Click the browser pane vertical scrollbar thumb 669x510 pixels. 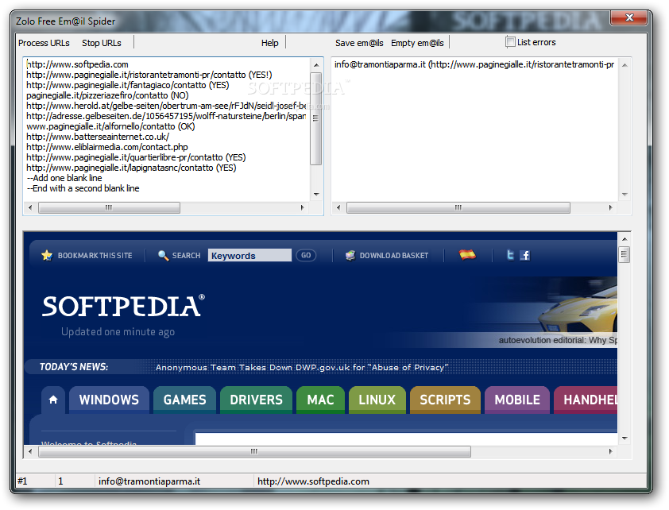pyautogui.click(x=625, y=254)
